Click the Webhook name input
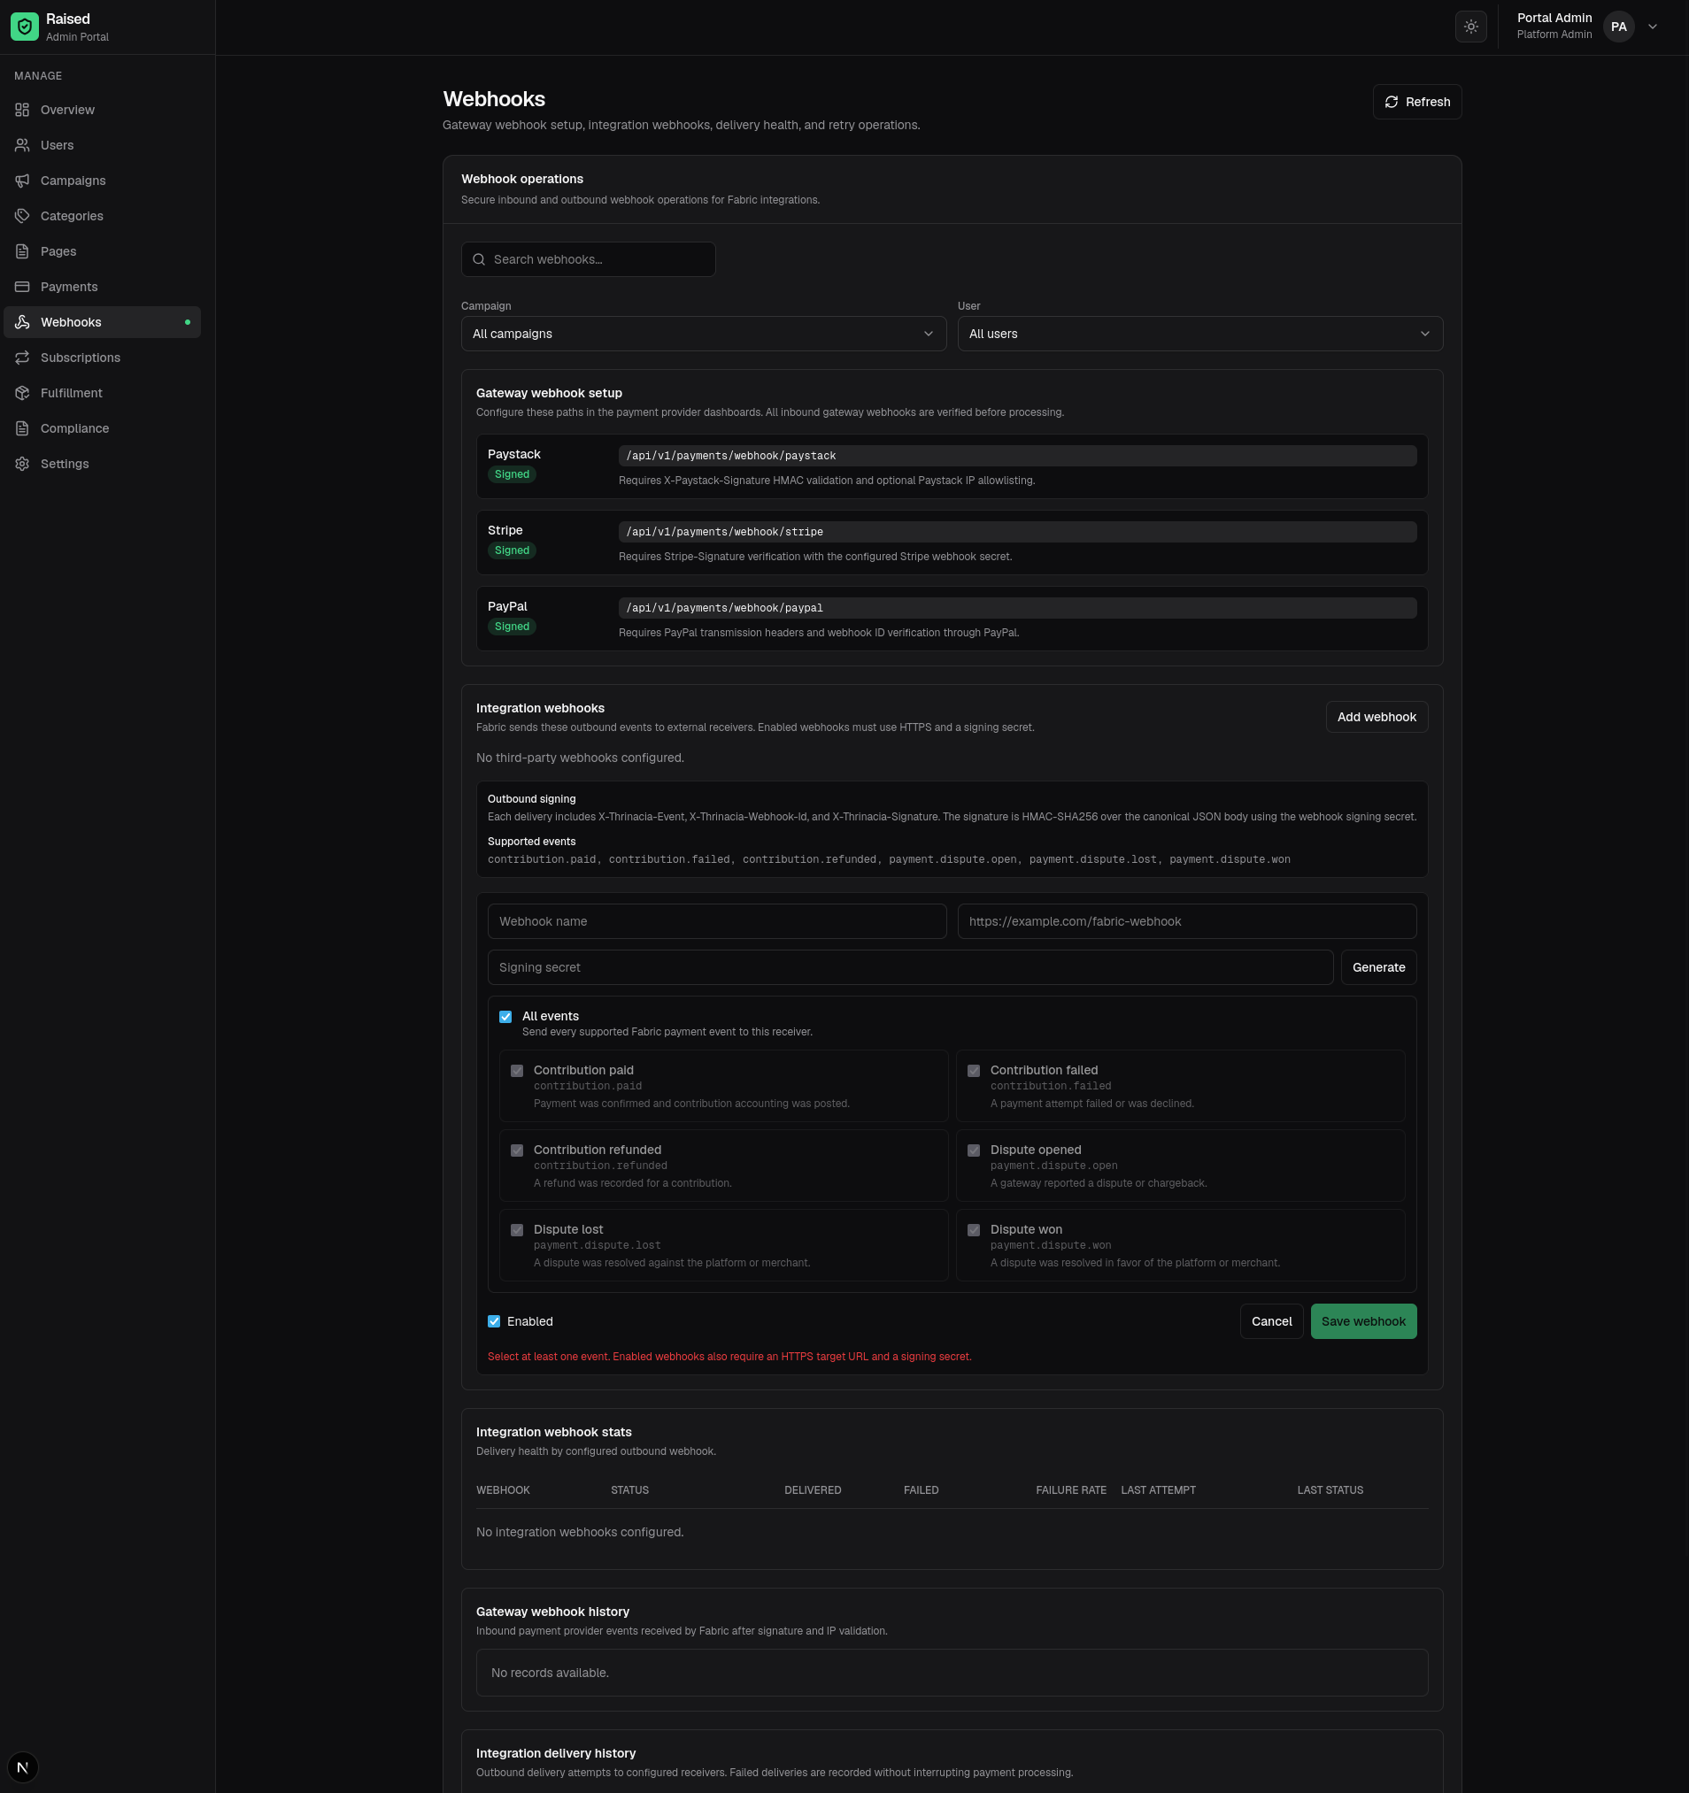Viewport: 1689px width, 1793px height. pos(716,922)
